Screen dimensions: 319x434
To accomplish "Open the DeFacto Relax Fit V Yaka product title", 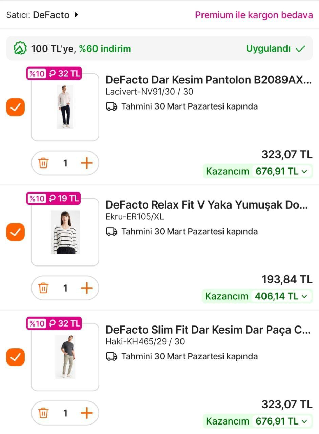I will (x=207, y=205).
